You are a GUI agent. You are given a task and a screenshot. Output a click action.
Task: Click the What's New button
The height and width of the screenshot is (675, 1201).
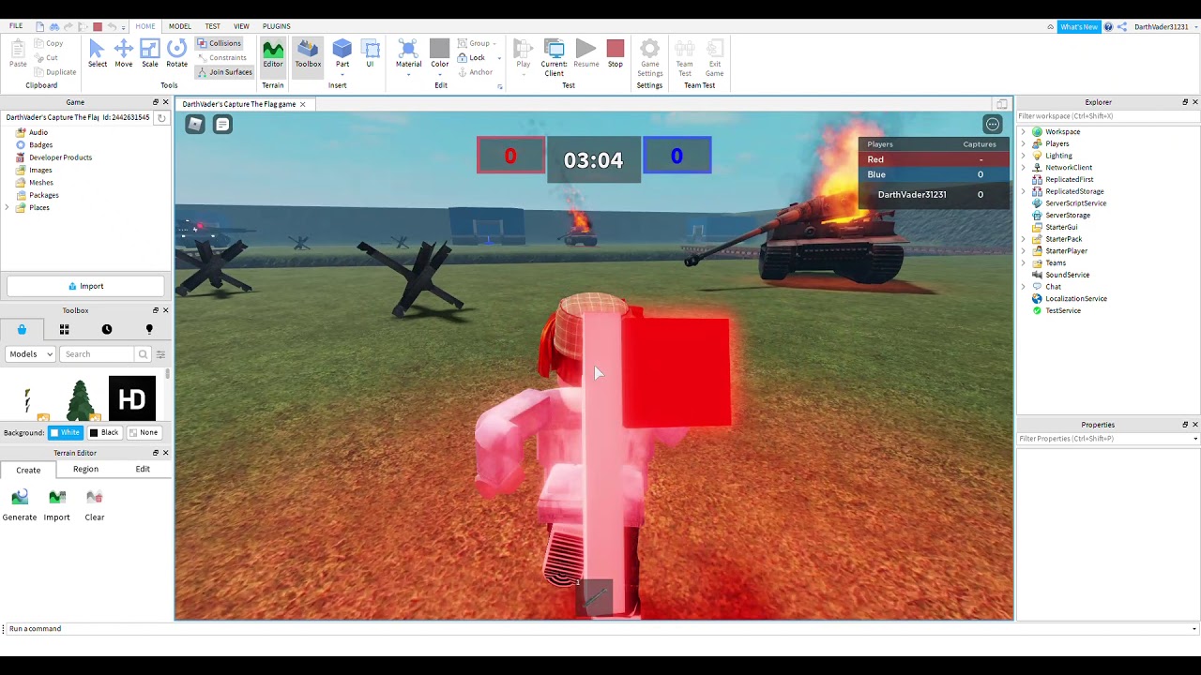pyautogui.click(x=1078, y=27)
